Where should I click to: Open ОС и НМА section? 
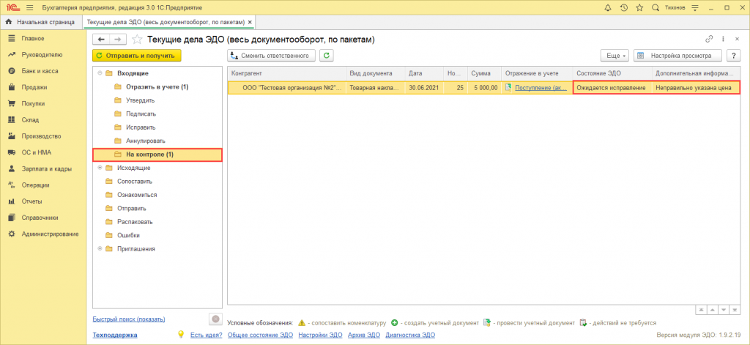[37, 152]
